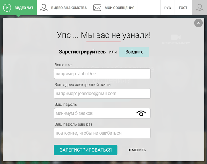207x164 pixels.
Task: Click the gray profile avatar icon
Action: 199,8
